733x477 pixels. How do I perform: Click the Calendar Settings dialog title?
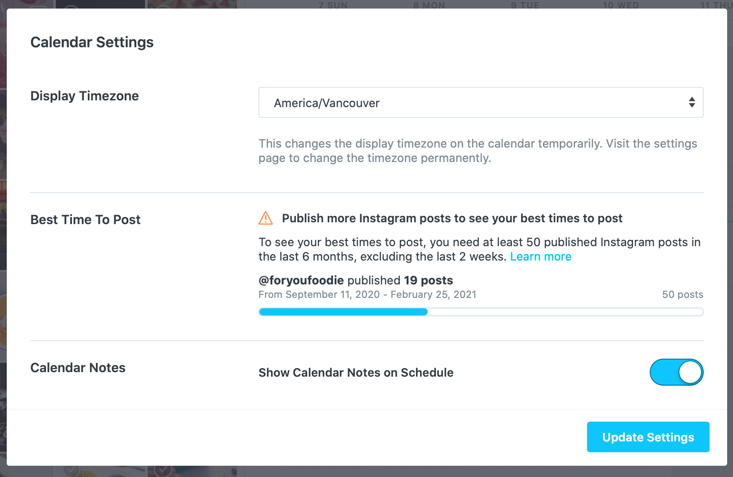tap(92, 42)
